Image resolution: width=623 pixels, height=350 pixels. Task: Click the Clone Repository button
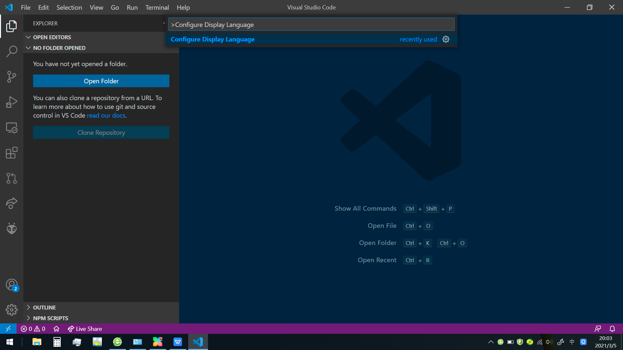(x=101, y=133)
